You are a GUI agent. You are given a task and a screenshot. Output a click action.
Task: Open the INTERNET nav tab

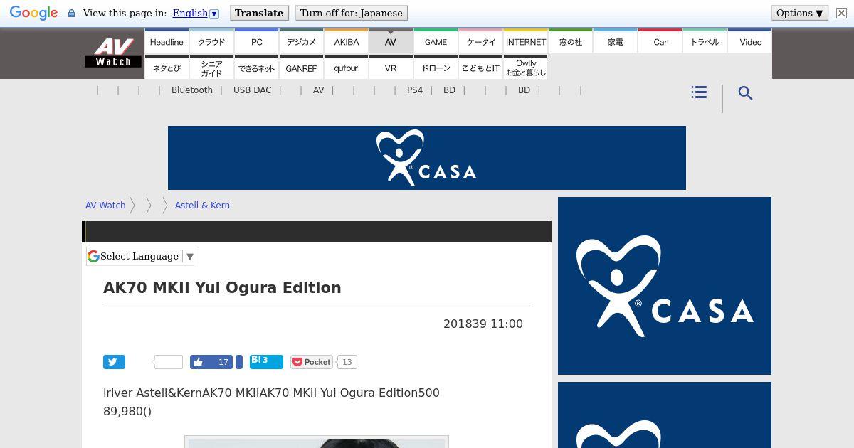(525, 41)
